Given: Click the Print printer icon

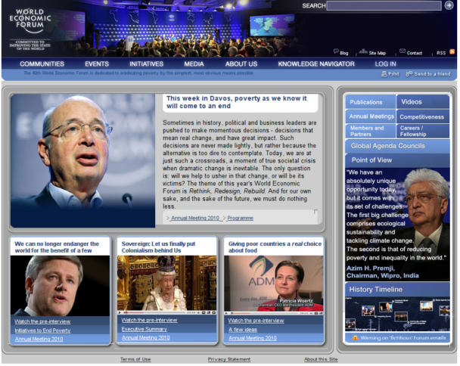Looking at the screenshot, I should click(x=384, y=73).
